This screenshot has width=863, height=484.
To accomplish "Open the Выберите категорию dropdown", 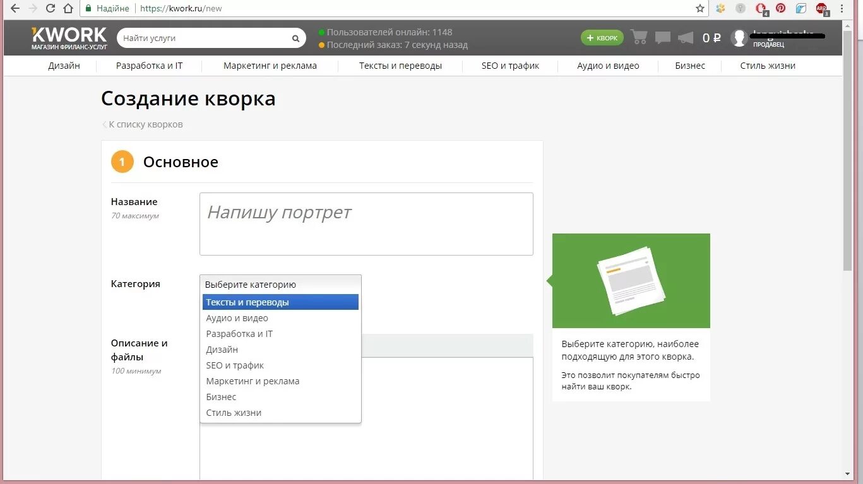I will pos(280,285).
